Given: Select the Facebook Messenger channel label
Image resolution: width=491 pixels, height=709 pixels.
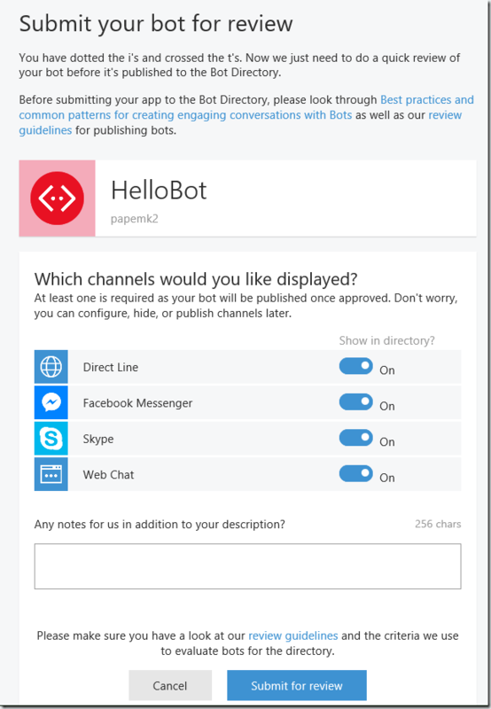Looking at the screenshot, I should pyautogui.click(x=138, y=403).
